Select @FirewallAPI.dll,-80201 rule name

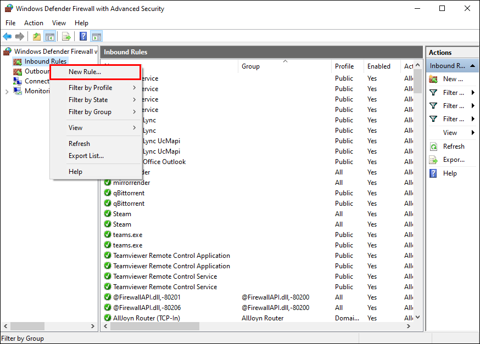(x=147, y=297)
